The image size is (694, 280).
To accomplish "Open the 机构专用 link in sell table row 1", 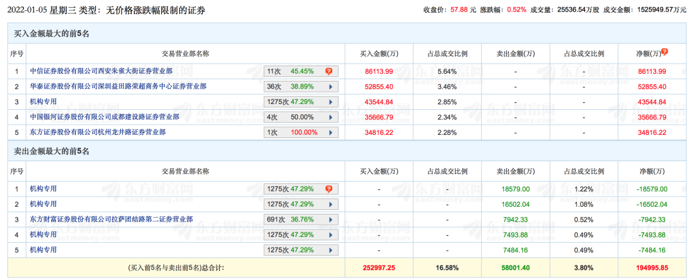I will pyautogui.click(x=43, y=189).
